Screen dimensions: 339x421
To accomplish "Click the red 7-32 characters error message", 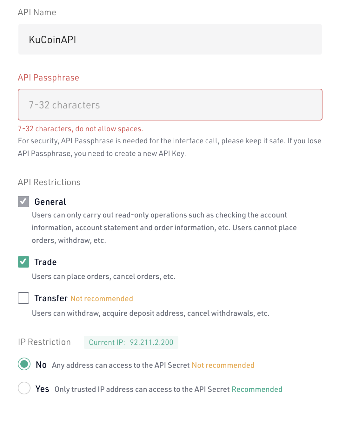I will [x=81, y=129].
